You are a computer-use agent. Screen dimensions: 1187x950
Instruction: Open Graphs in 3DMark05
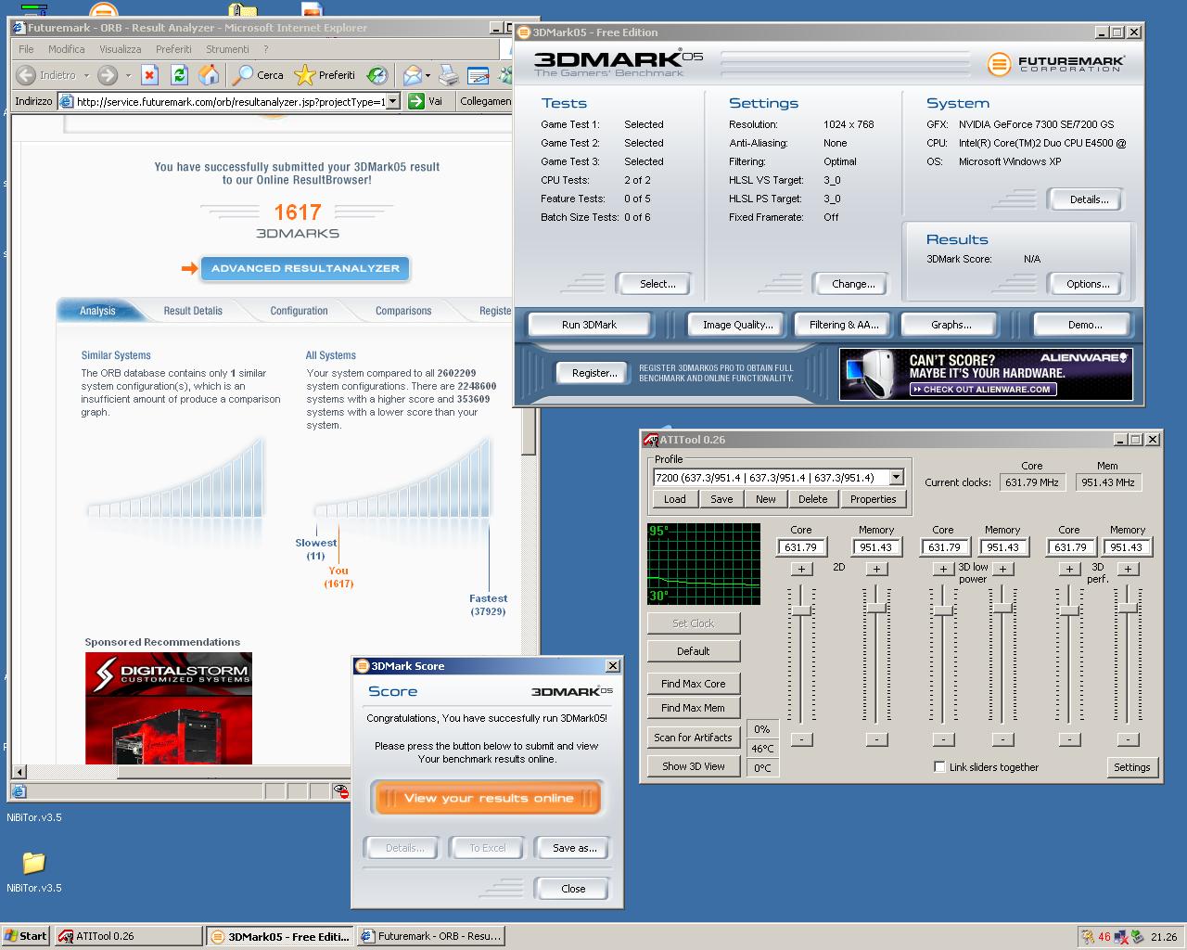pyautogui.click(x=951, y=325)
